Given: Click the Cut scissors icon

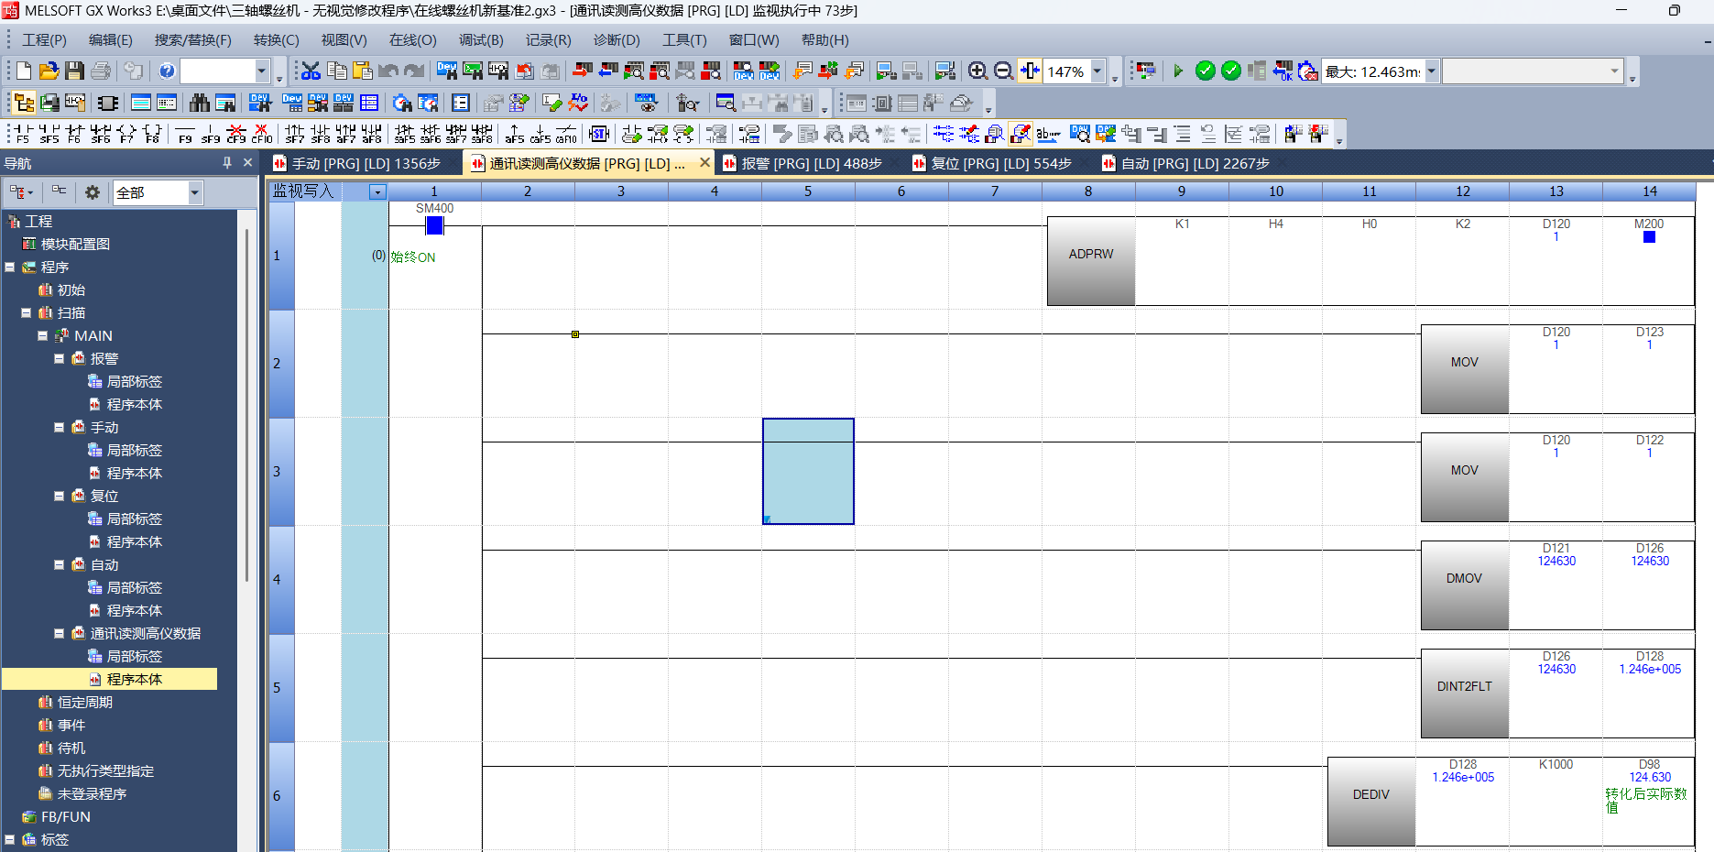Looking at the screenshot, I should (311, 71).
